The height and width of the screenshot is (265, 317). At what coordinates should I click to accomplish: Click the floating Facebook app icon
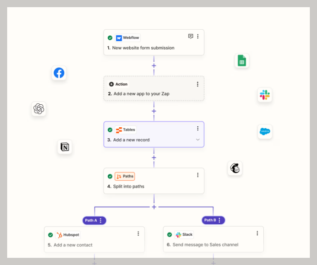pyautogui.click(x=59, y=73)
